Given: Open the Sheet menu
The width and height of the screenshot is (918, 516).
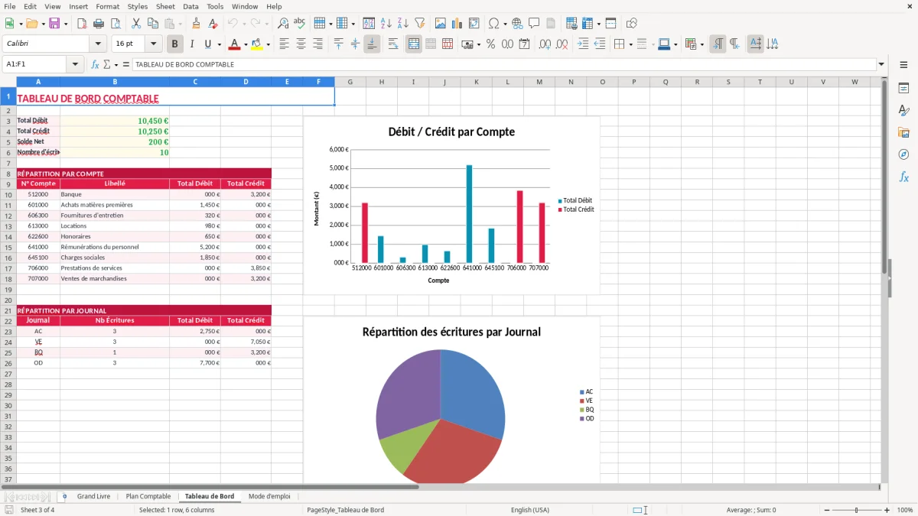Looking at the screenshot, I should 165,6.
